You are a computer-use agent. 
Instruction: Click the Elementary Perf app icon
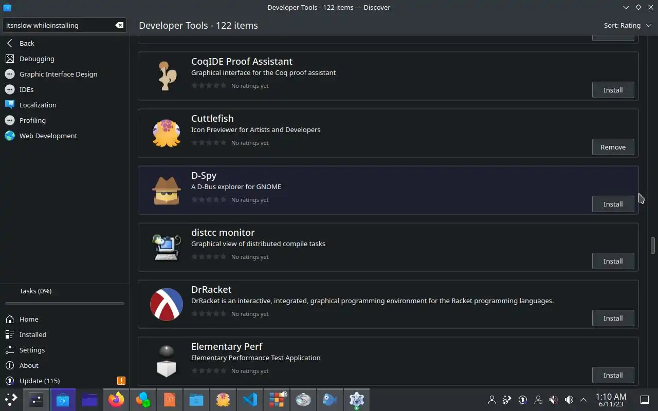point(167,361)
